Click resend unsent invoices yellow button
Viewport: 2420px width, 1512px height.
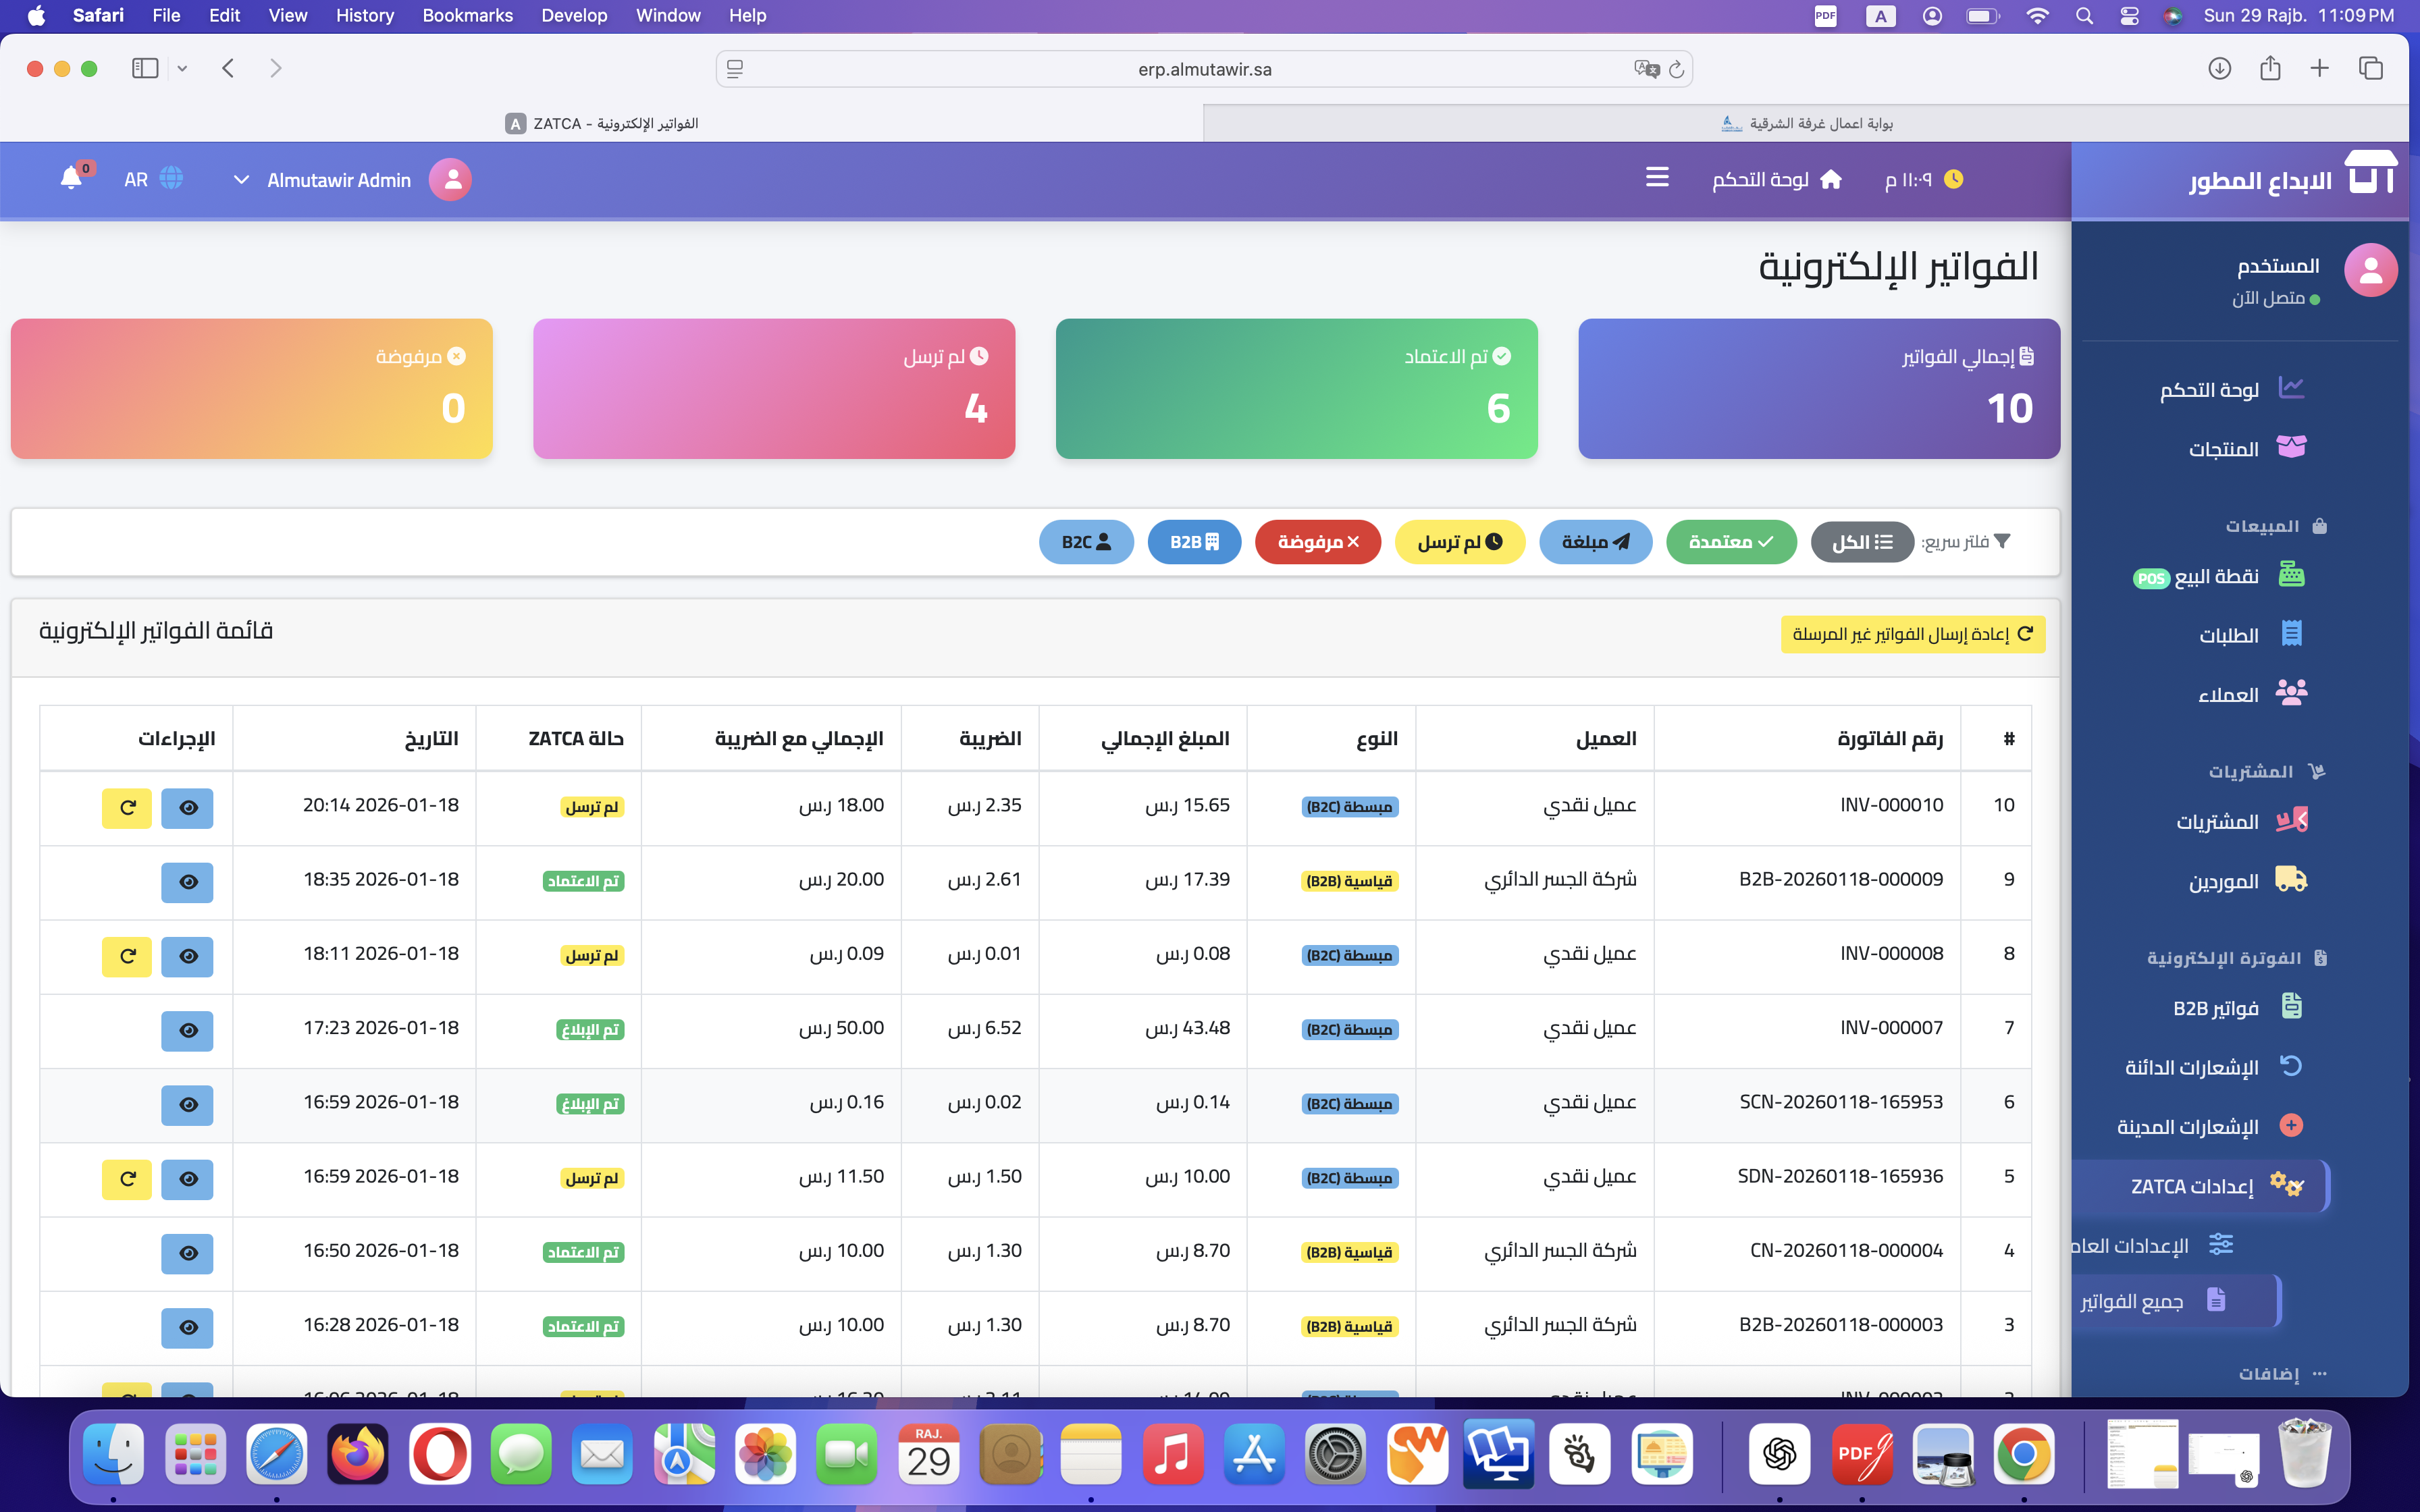1912,634
